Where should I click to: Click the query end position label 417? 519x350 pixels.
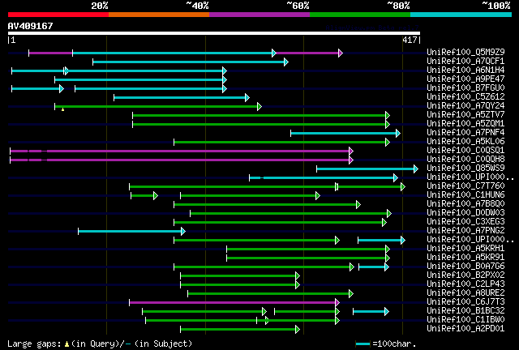tap(410, 40)
